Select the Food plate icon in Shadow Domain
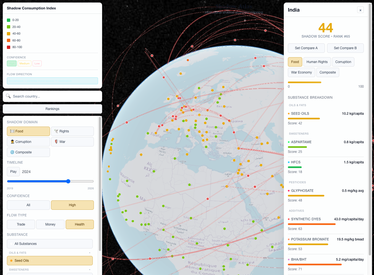374x275 pixels. point(12,131)
